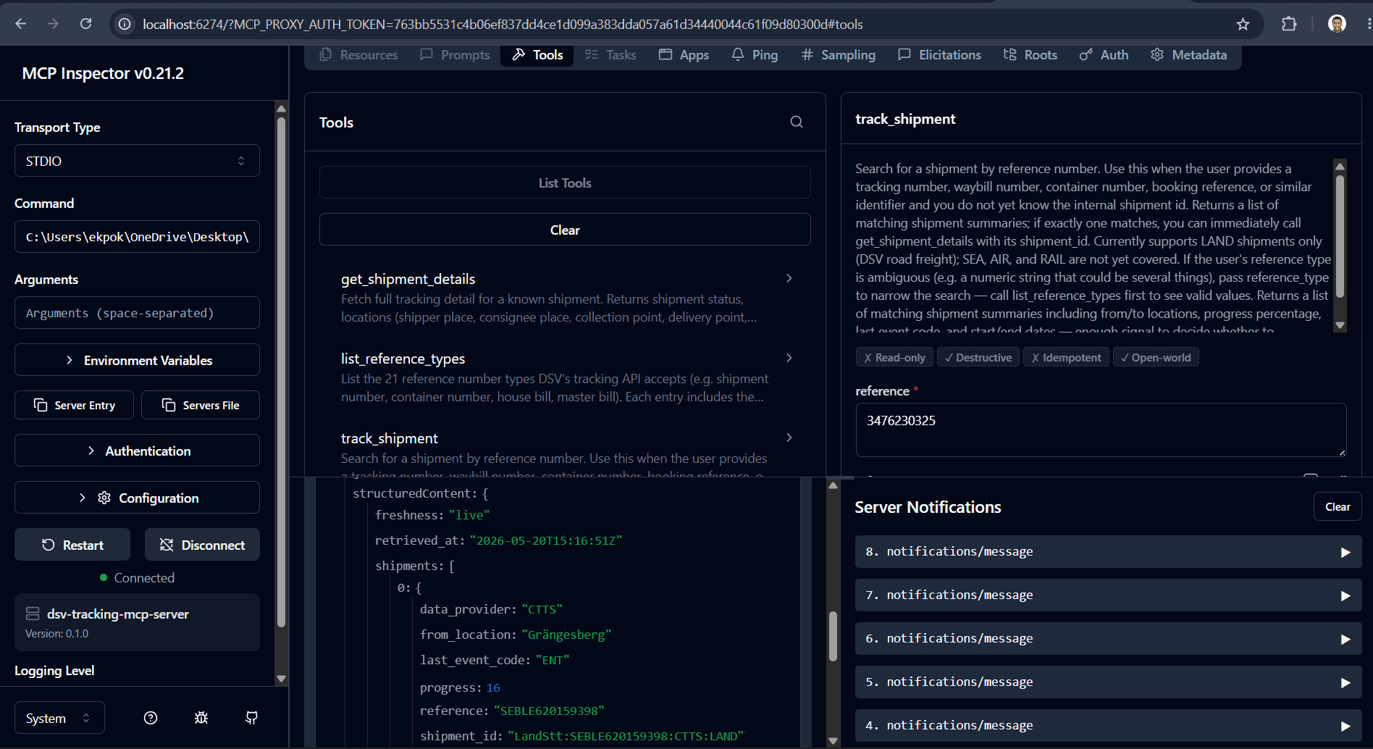Expand notification 4 notifications/message
The width and height of the screenshot is (1373, 749).
(x=1108, y=725)
